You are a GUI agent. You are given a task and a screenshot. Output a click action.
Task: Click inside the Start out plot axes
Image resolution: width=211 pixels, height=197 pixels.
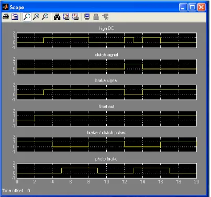click(107, 119)
